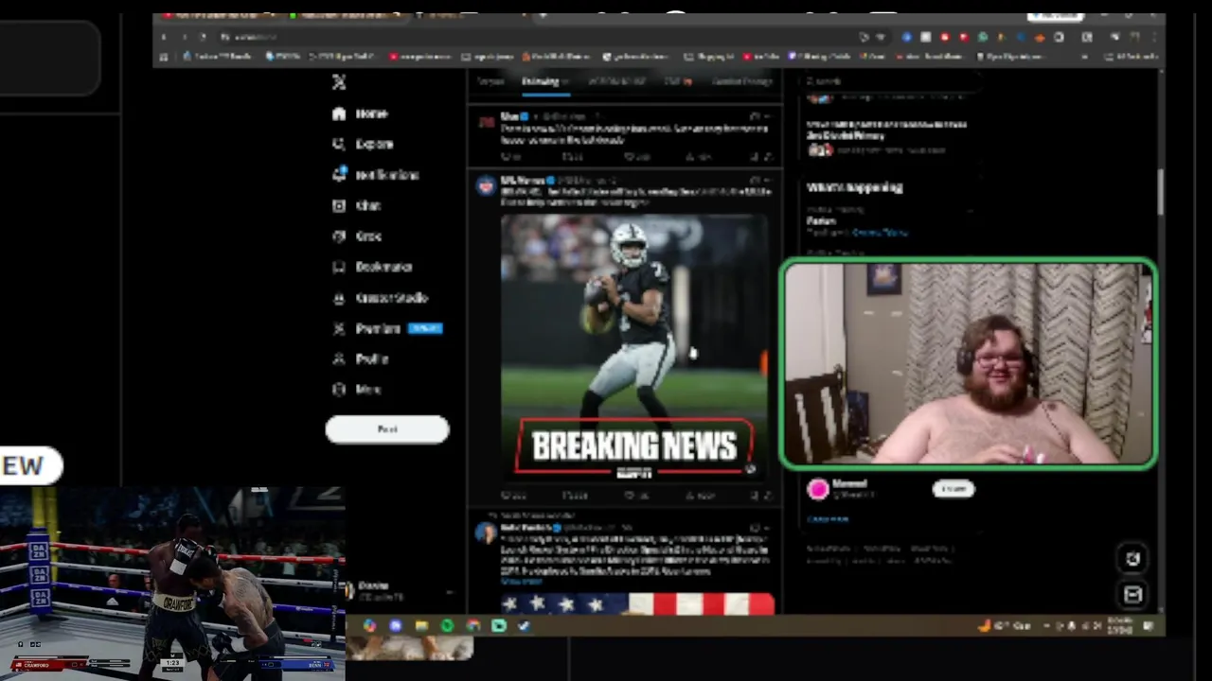Open Chat in the X sidebar

coord(356,205)
